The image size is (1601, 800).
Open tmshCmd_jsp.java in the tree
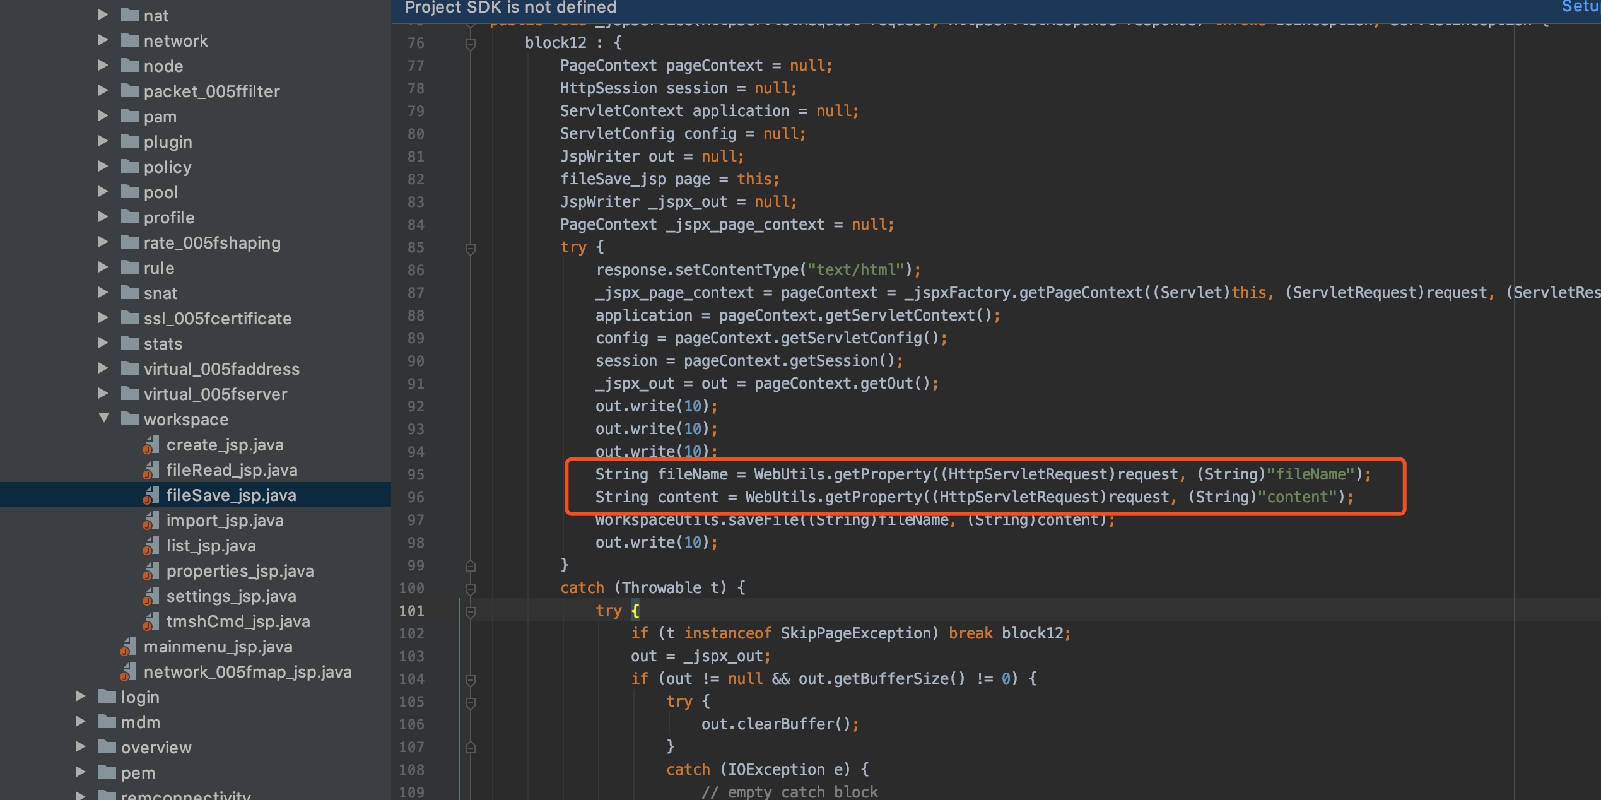[x=238, y=621]
